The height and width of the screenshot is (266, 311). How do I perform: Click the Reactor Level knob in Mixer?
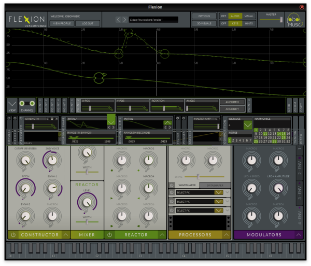(87, 203)
